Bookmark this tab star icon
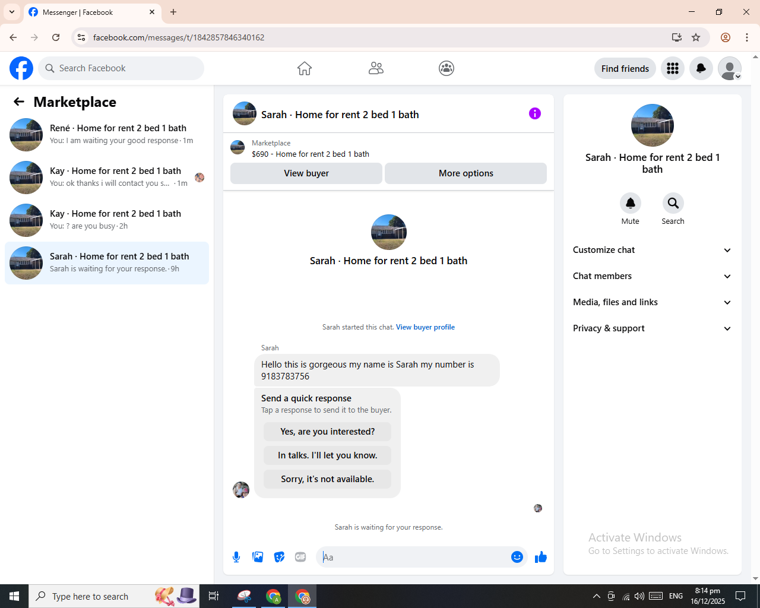The height and width of the screenshot is (608, 760). (x=696, y=37)
